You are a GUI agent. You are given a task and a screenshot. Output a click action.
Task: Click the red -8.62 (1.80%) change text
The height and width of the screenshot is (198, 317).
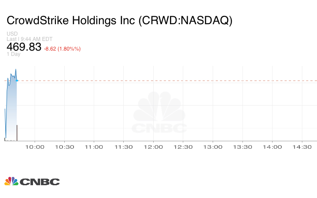coord(62,49)
